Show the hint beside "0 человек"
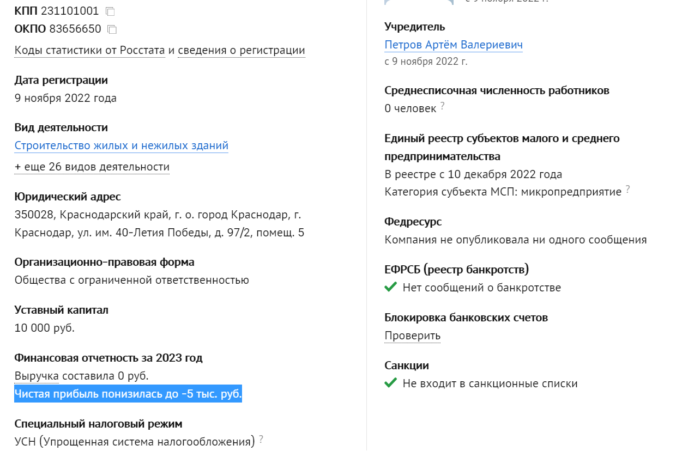Screen dimensions: 682x451 tap(443, 106)
